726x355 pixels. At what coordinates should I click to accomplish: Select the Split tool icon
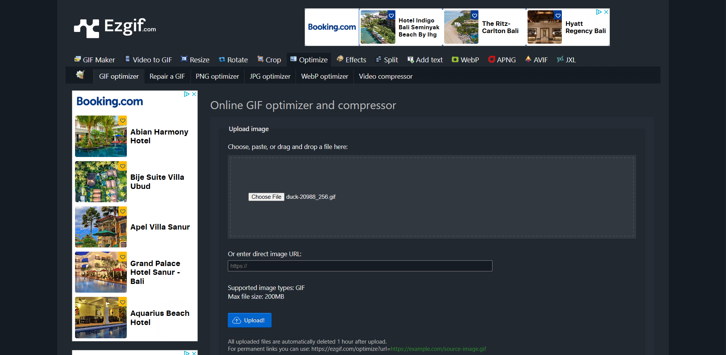(x=378, y=60)
